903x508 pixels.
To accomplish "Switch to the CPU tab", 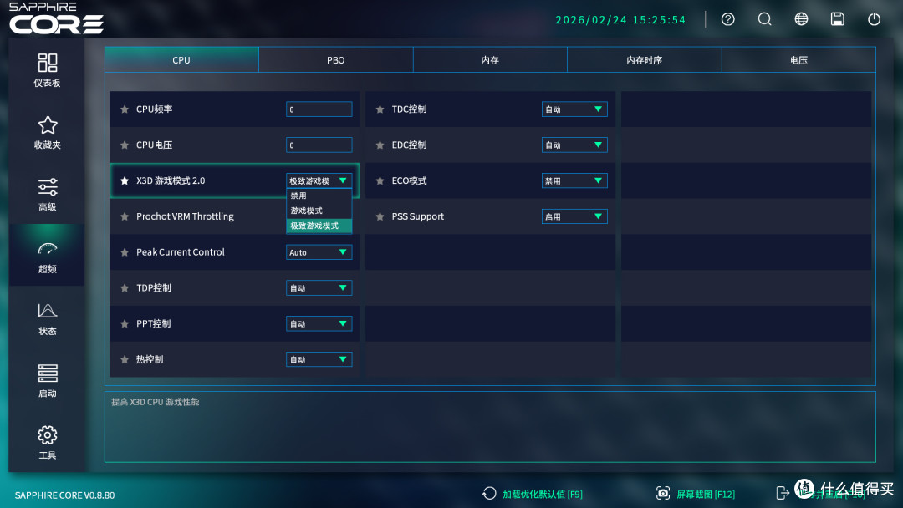I will coord(181,60).
